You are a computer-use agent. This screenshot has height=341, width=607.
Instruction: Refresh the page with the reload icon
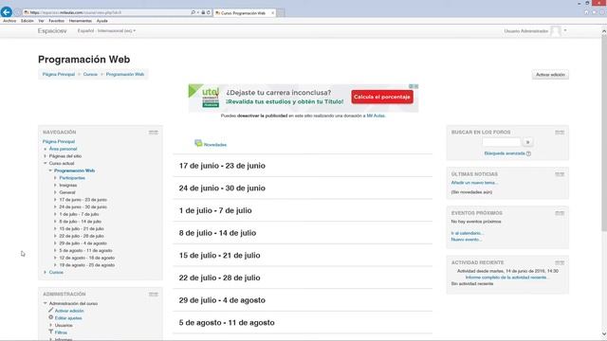pyautogui.click(x=209, y=12)
